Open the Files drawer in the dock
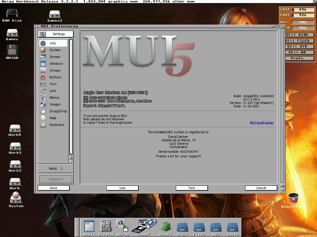Screen dimensions: 317x237 pos(199,229)
